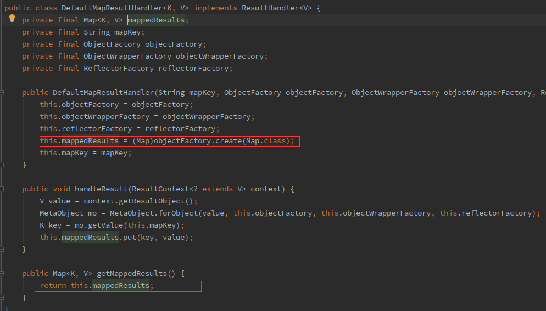This screenshot has width=546, height=311.
Task: Click forObject method call on MetaObject
Action: tap(177, 213)
